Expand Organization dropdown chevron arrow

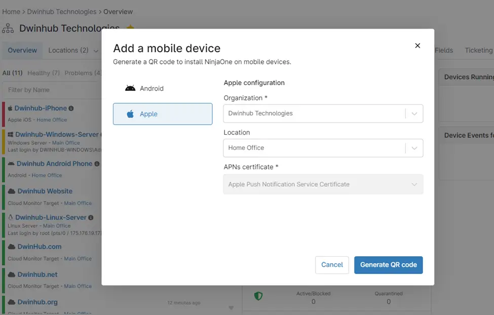pos(414,113)
